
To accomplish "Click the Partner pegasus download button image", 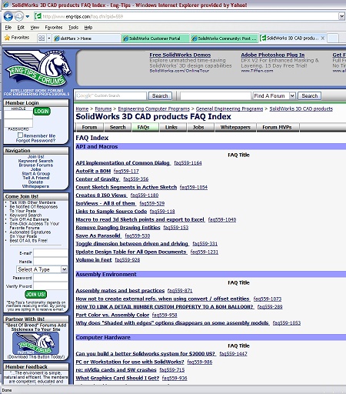I will [35, 343].
